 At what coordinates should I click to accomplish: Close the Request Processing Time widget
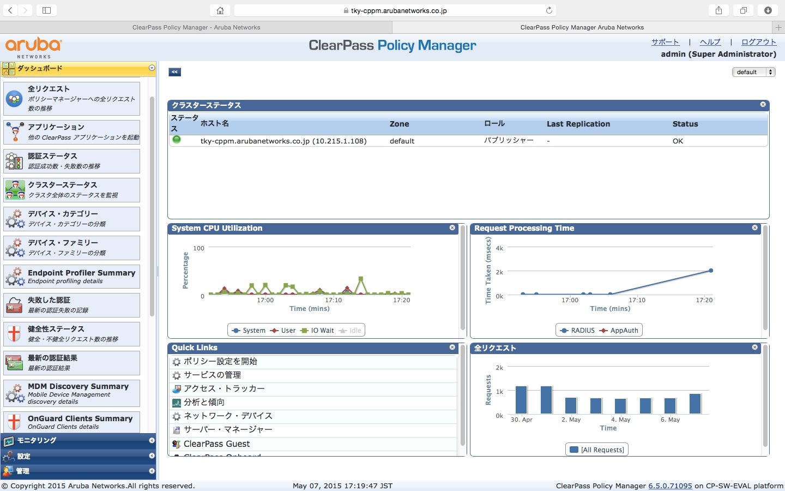[754, 227]
